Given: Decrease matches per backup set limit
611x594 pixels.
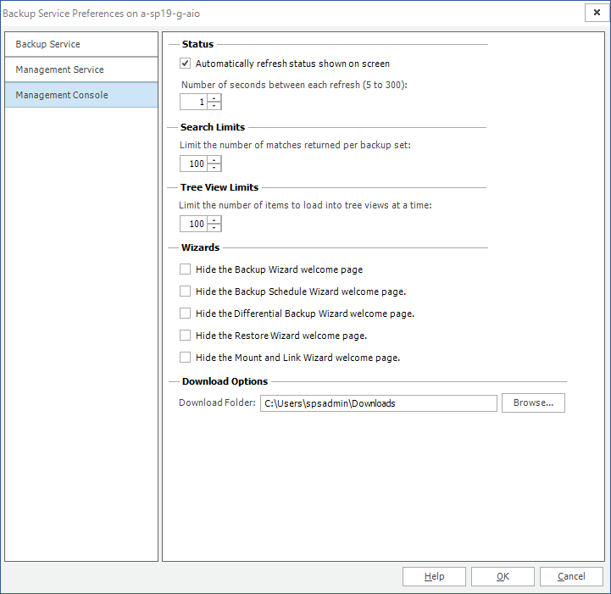Looking at the screenshot, I should (214, 168).
